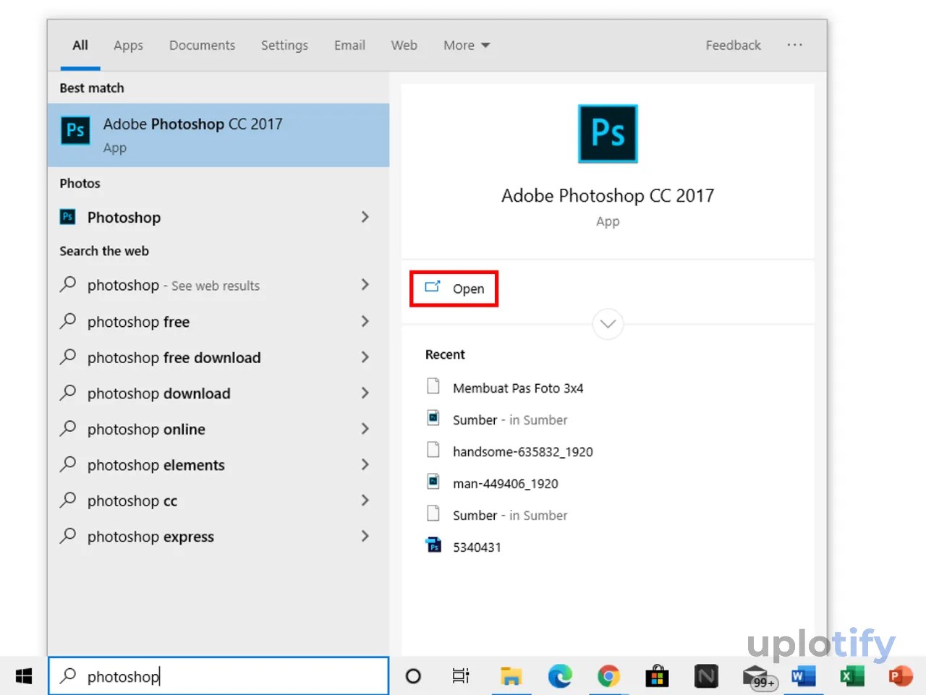This screenshot has height=695, width=926.
Task: Expand arrow for photoshop elements
Action: [x=365, y=464]
